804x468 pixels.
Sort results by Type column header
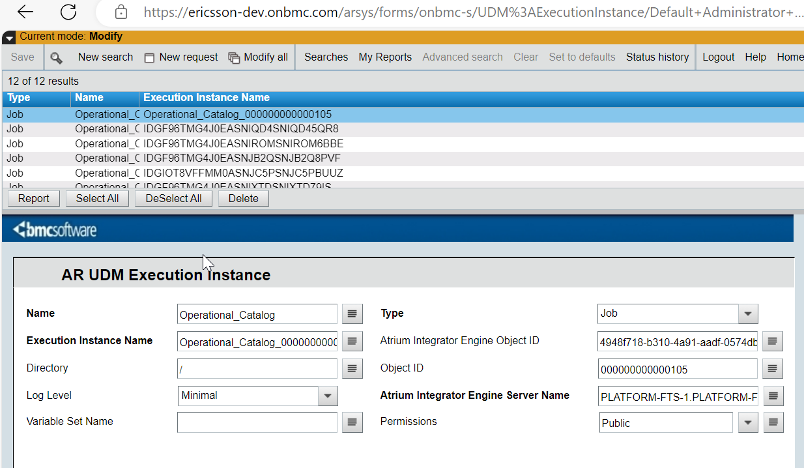[36, 98]
